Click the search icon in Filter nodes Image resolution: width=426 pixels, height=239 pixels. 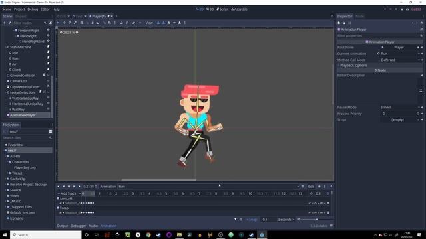pos(45,23)
